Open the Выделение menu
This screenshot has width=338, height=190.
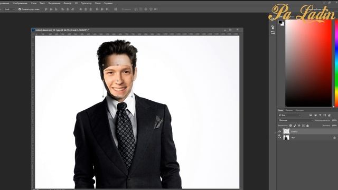pyautogui.click(x=54, y=3)
